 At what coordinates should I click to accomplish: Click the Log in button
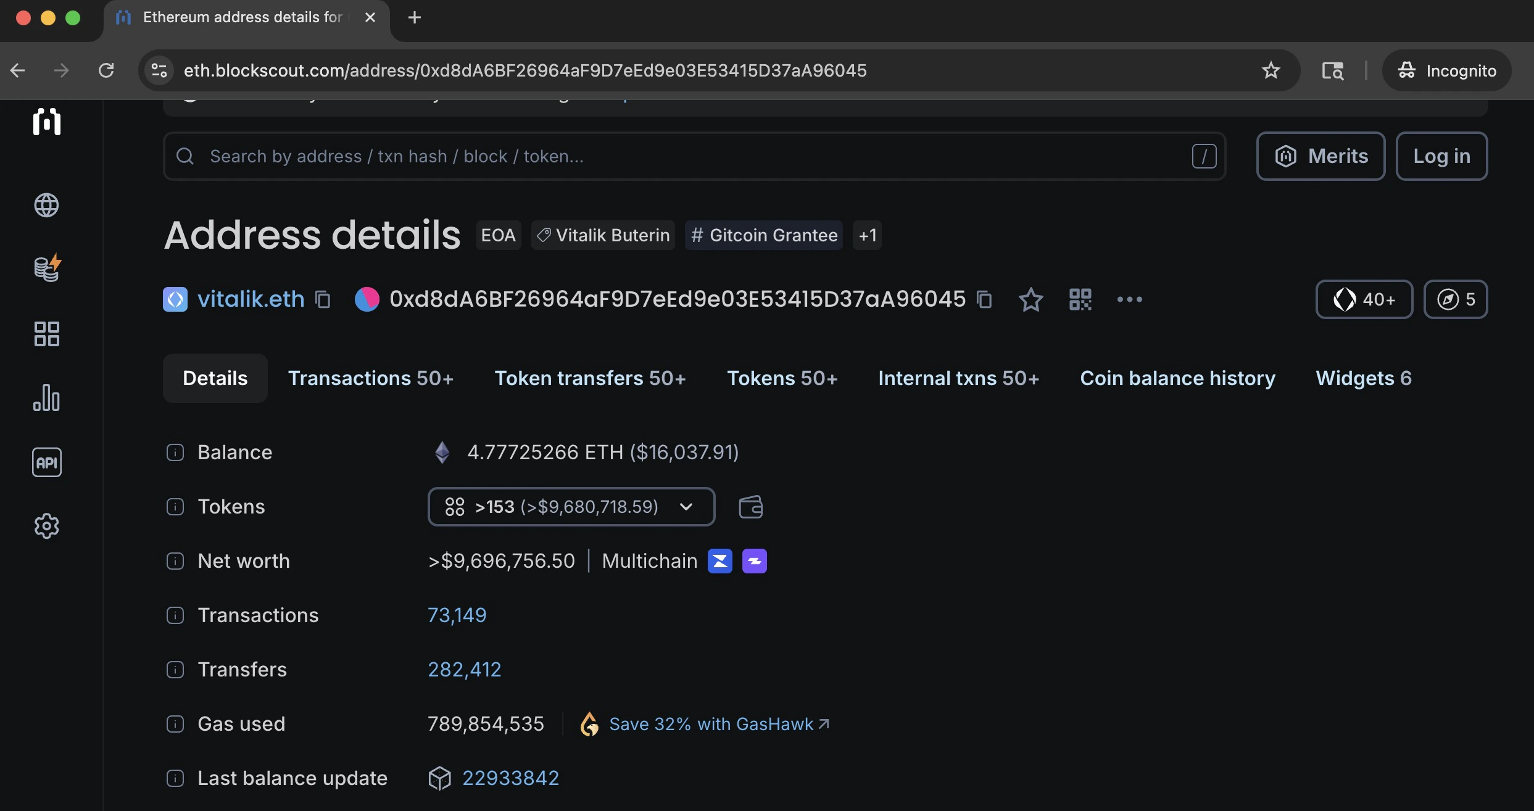tap(1441, 156)
